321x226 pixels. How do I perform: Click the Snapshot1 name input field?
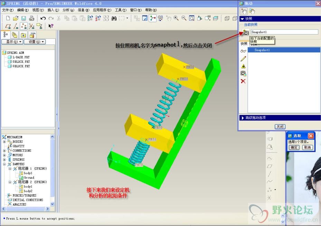pyautogui.click(x=284, y=32)
